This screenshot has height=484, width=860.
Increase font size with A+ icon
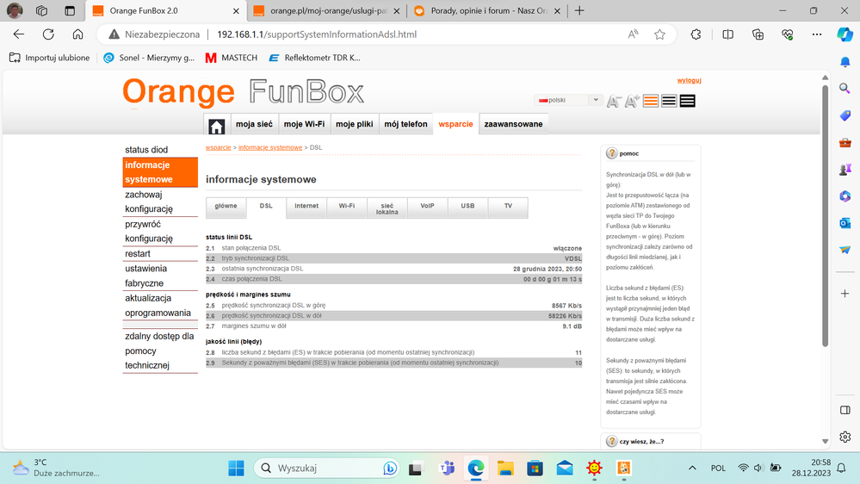[632, 101]
